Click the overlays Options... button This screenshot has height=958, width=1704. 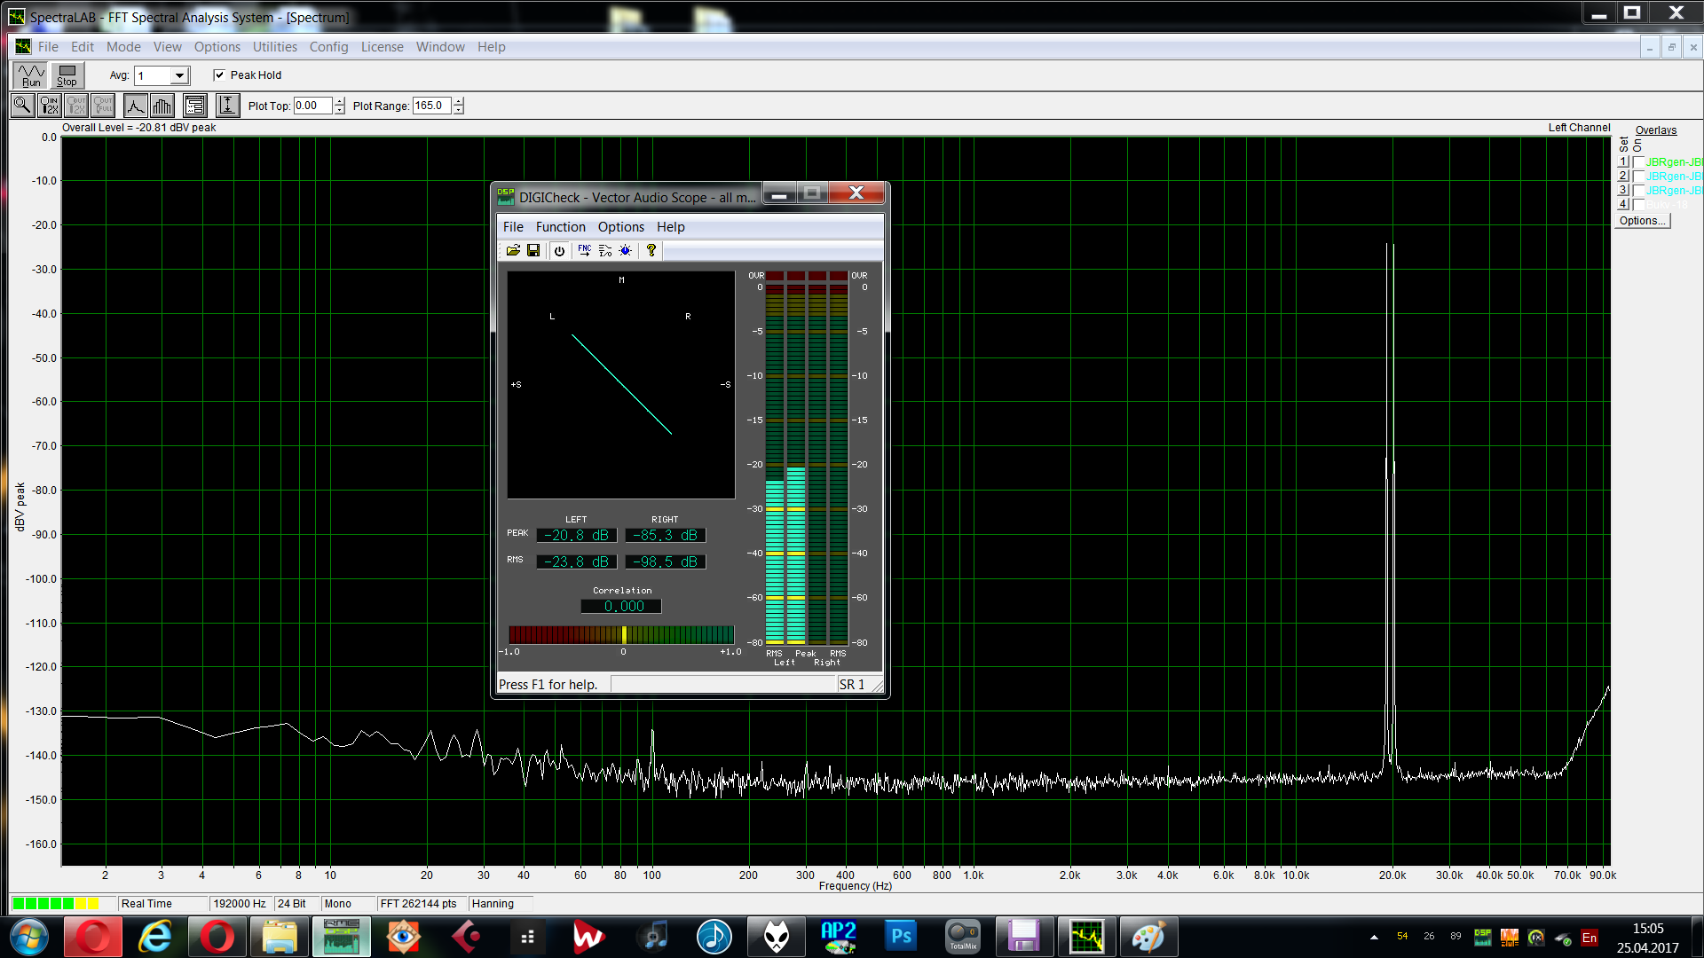pos(1642,221)
